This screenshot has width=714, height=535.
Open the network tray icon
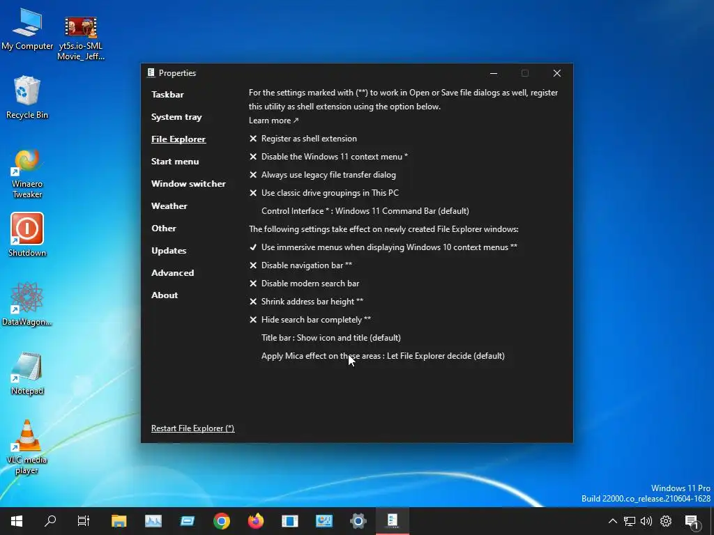click(x=630, y=521)
